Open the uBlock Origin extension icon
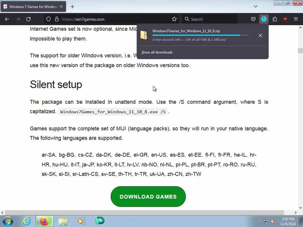Screen dimensions: 303x227 coord(285,19)
